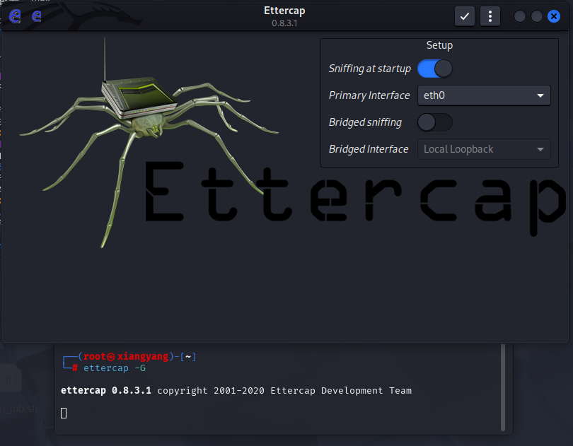Click the blue close button of Ettercap window
Screen dimensions: 573x446
(554, 16)
